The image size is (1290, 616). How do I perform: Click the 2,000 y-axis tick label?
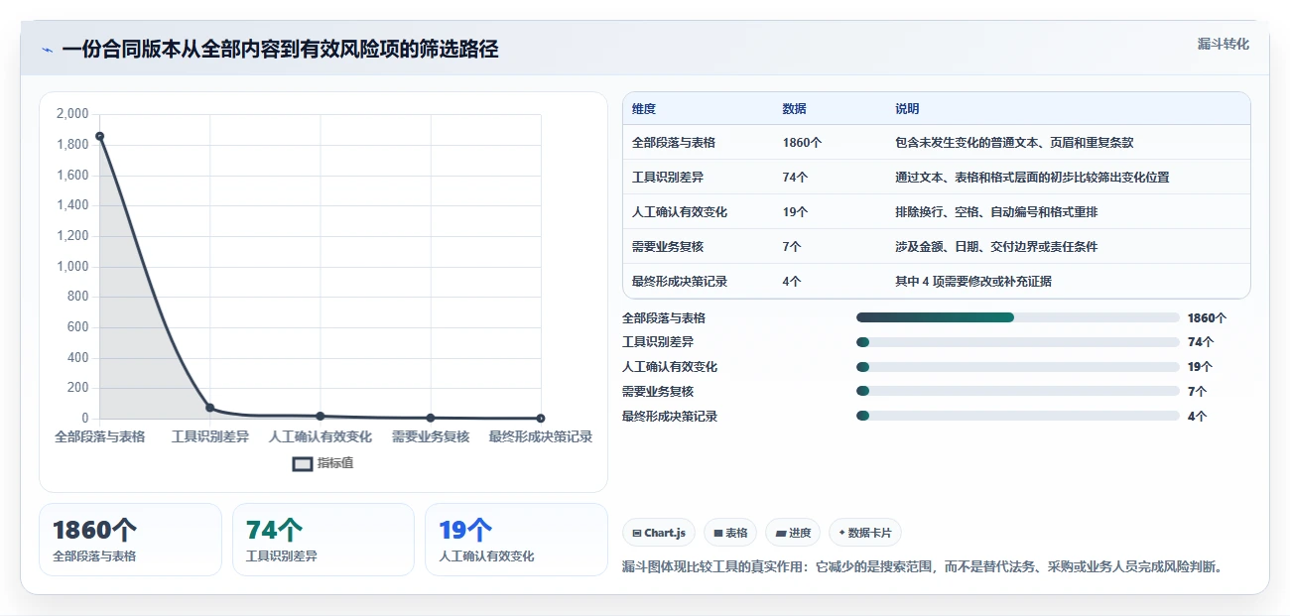pyautogui.click(x=72, y=114)
